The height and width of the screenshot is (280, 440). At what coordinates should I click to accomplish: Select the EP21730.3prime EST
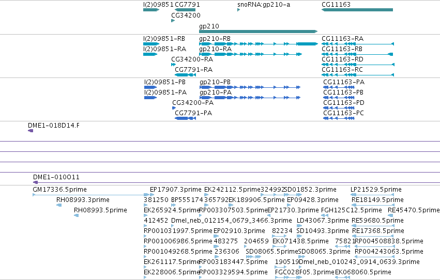pyautogui.click(x=293, y=210)
